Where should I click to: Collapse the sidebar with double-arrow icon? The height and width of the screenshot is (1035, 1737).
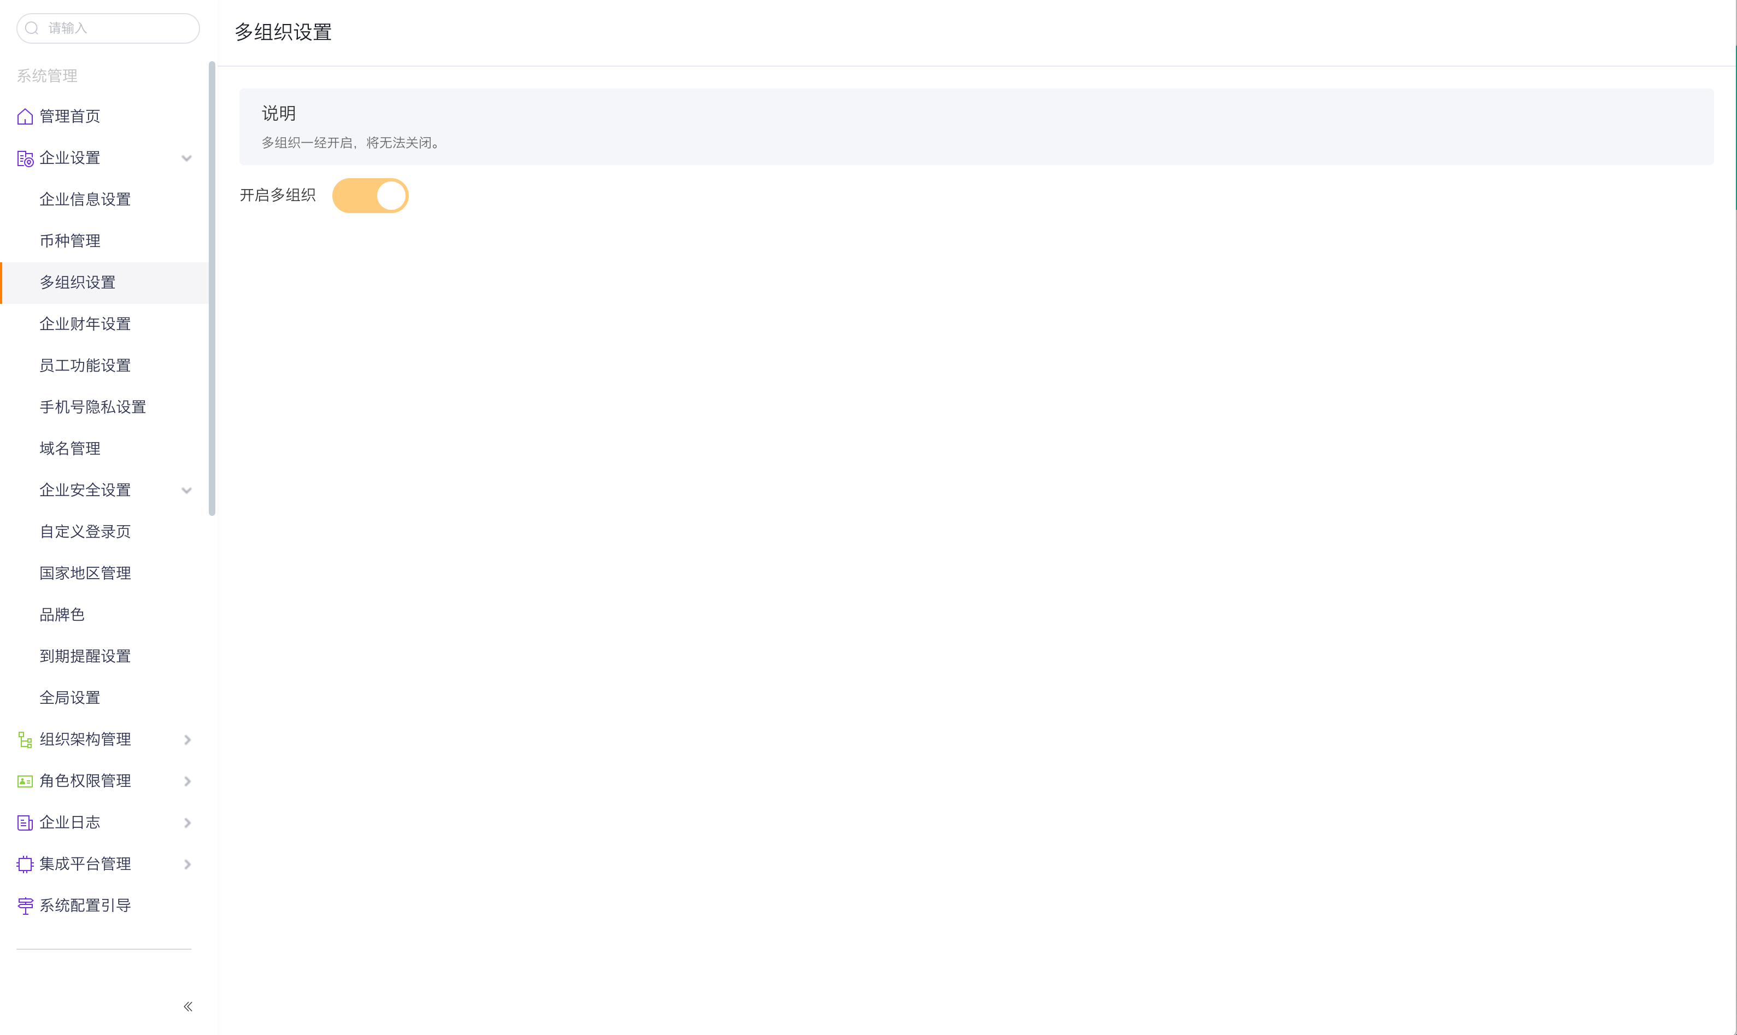187,1005
